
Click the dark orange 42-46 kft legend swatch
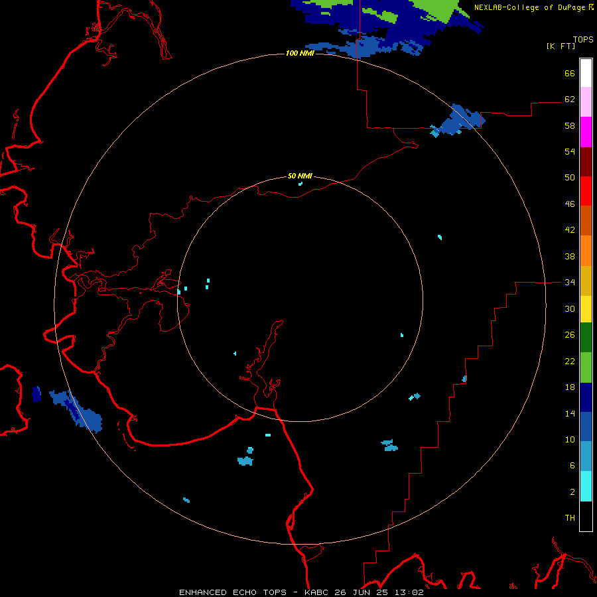[x=586, y=220]
